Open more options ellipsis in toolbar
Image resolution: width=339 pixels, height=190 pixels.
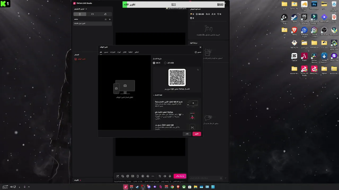click(x=153, y=176)
